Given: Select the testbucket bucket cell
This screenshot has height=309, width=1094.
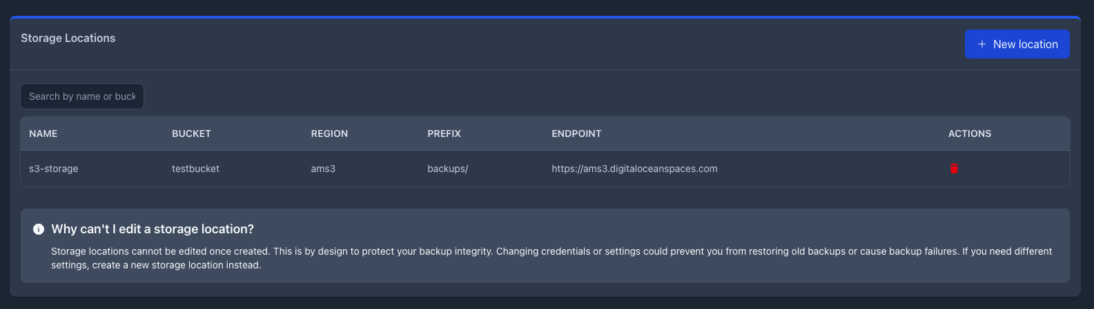Looking at the screenshot, I should (195, 169).
